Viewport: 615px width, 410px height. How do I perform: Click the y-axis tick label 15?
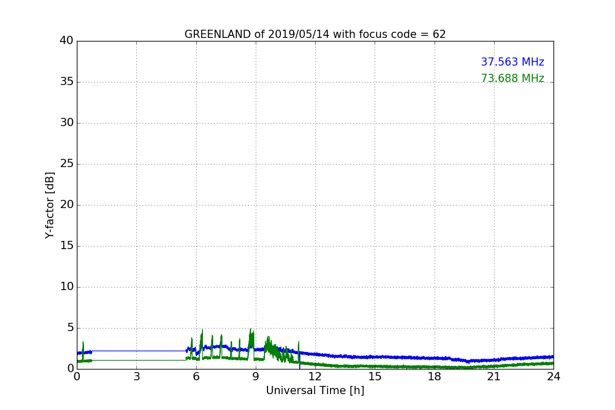click(67, 246)
